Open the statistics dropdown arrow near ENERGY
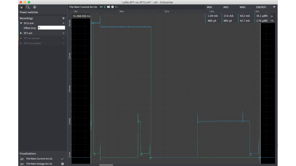This screenshot has width=296, height=166. (274, 7)
